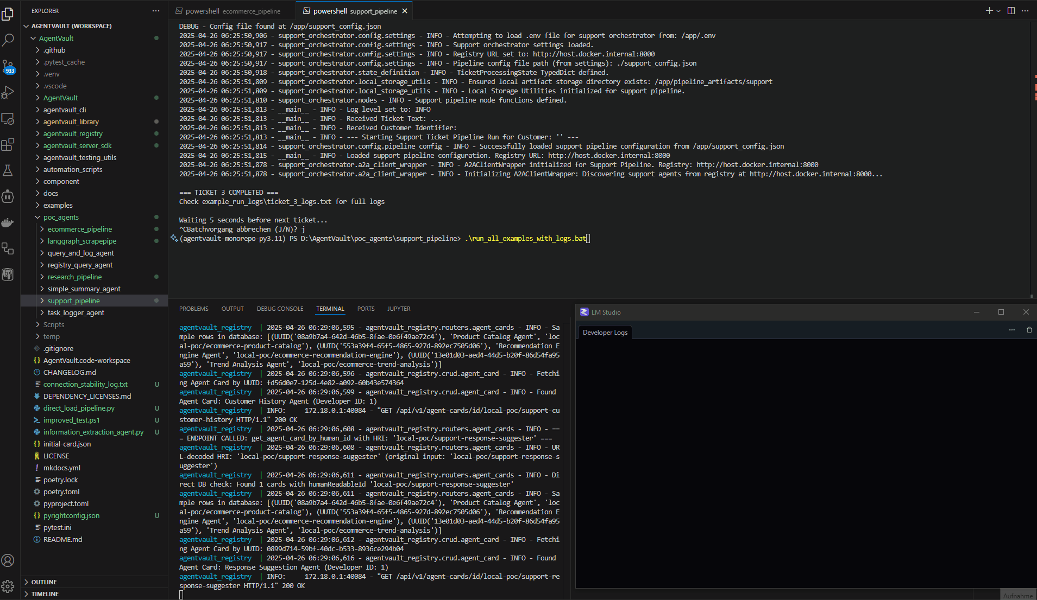Clear LM Studio developer logs with trash icon
The image size is (1037, 600).
[x=1029, y=330]
